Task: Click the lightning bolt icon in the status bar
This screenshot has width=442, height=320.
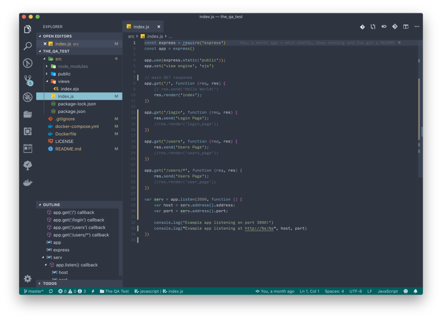Action: point(93,291)
